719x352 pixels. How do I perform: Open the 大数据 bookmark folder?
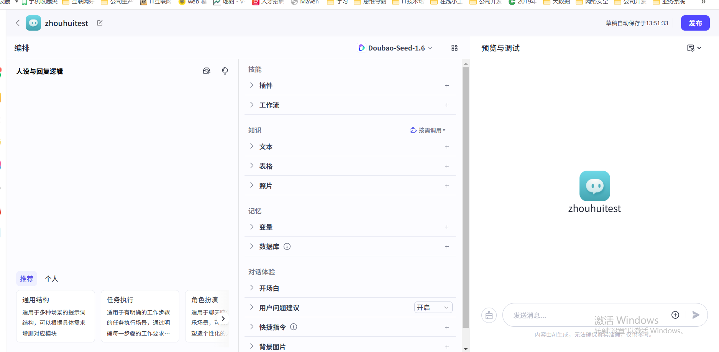tap(557, 2)
